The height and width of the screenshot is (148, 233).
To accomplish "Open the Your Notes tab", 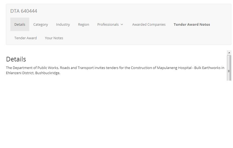I will 54,38.
